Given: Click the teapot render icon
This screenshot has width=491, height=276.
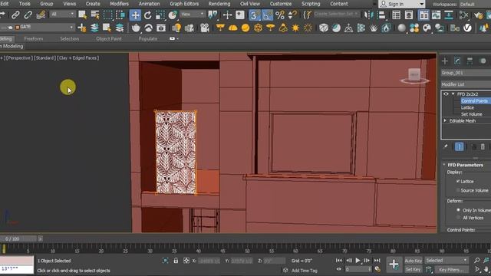Looking at the screenshot, I should pos(136,28).
